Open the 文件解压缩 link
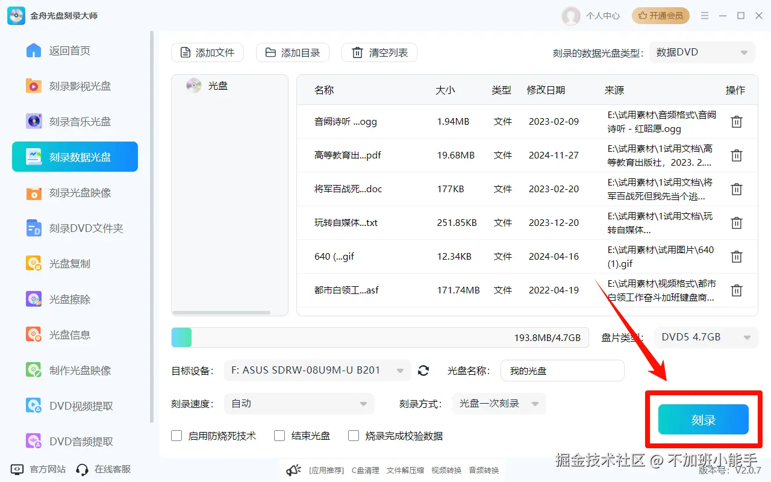This screenshot has height=482, width=771. coord(405,470)
